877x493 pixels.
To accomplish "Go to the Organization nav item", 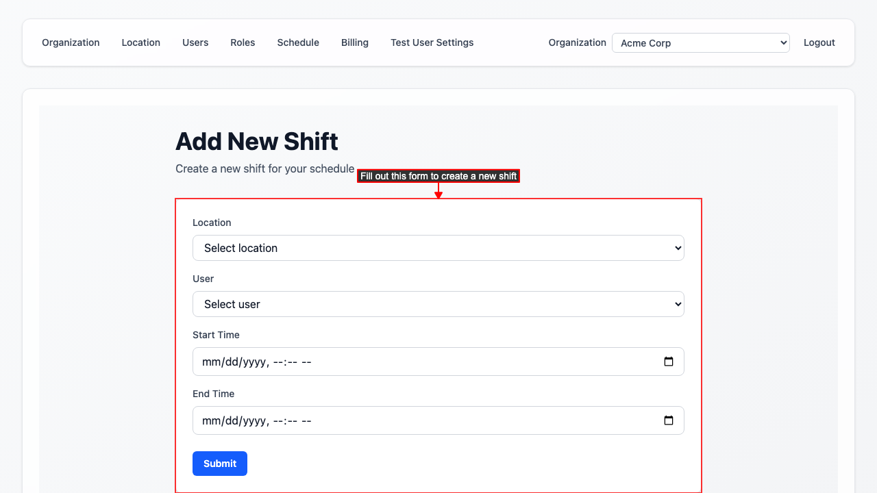I will 71,42.
